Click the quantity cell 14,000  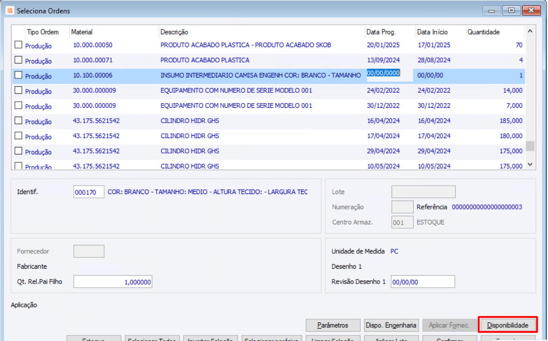(x=513, y=90)
